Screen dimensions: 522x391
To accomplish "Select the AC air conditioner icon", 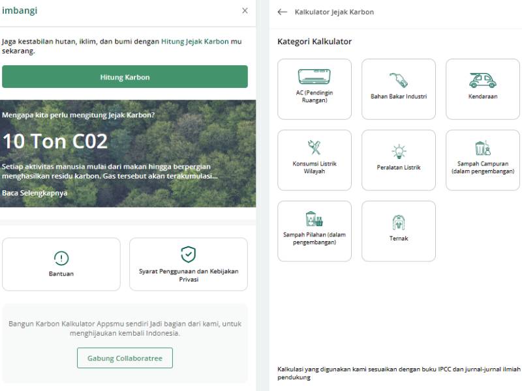I will point(315,77).
